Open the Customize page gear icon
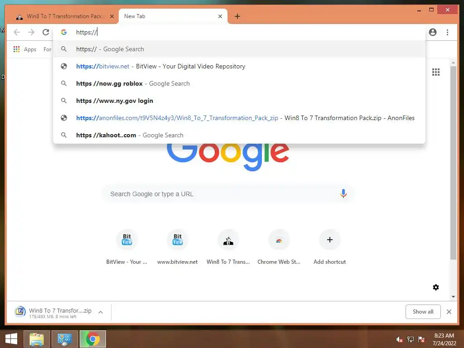The width and height of the screenshot is (464, 348). tap(436, 287)
